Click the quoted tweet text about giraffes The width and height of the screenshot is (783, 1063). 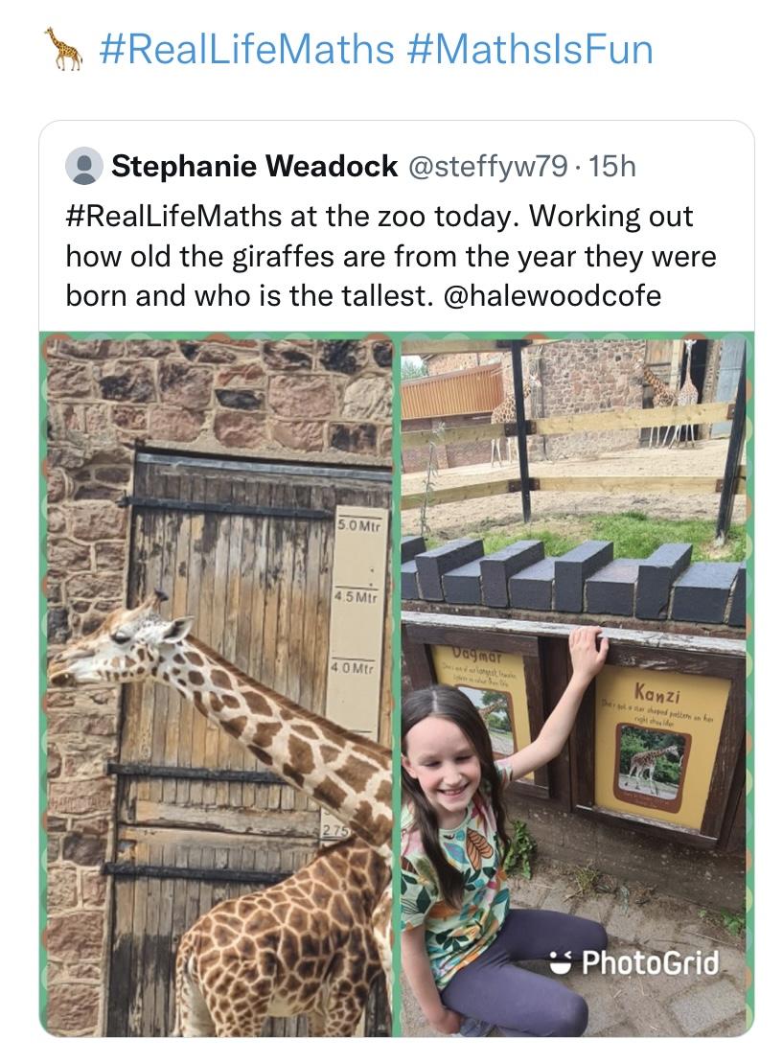tap(391, 256)
